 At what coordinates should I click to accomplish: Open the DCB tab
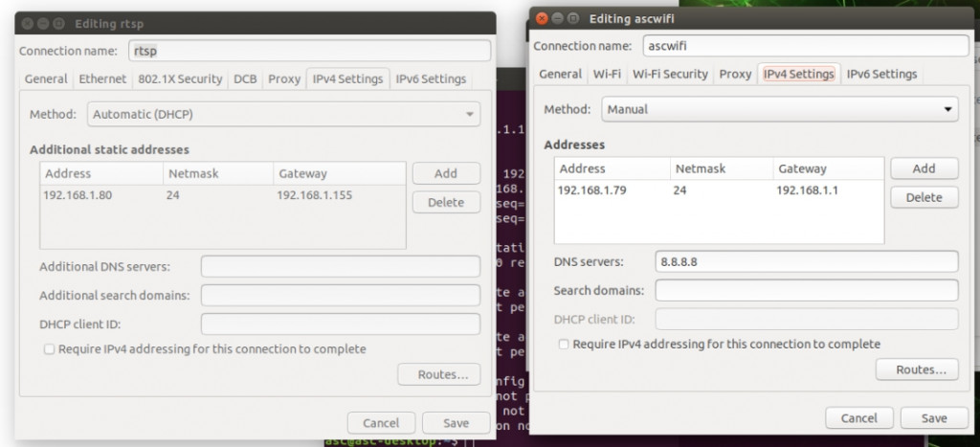pyautogui.click(x=245, y=78)
